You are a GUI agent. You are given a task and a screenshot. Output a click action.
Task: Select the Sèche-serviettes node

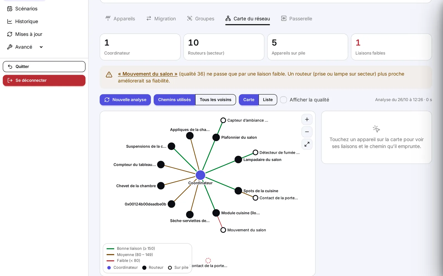click(190, 214)
